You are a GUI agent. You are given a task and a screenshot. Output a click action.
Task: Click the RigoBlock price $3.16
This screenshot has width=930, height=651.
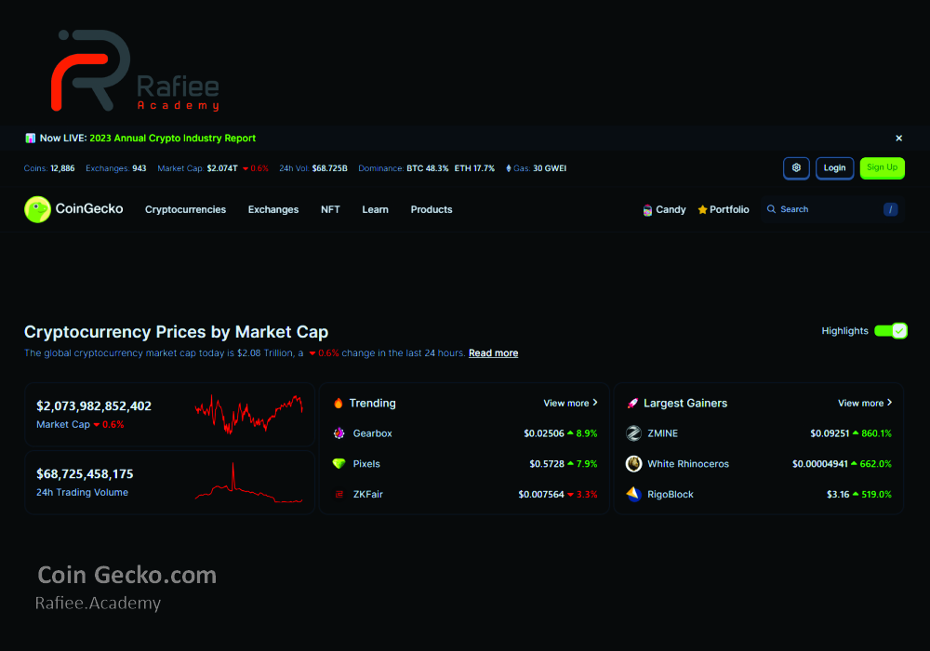coord(838,494)
